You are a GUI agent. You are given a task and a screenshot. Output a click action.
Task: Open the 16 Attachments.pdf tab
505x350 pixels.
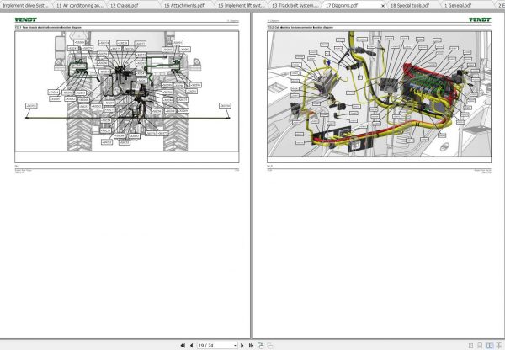tap(187, 5)
